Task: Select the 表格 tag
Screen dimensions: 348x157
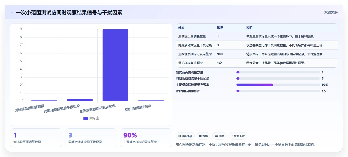Action: pos(203,136)
